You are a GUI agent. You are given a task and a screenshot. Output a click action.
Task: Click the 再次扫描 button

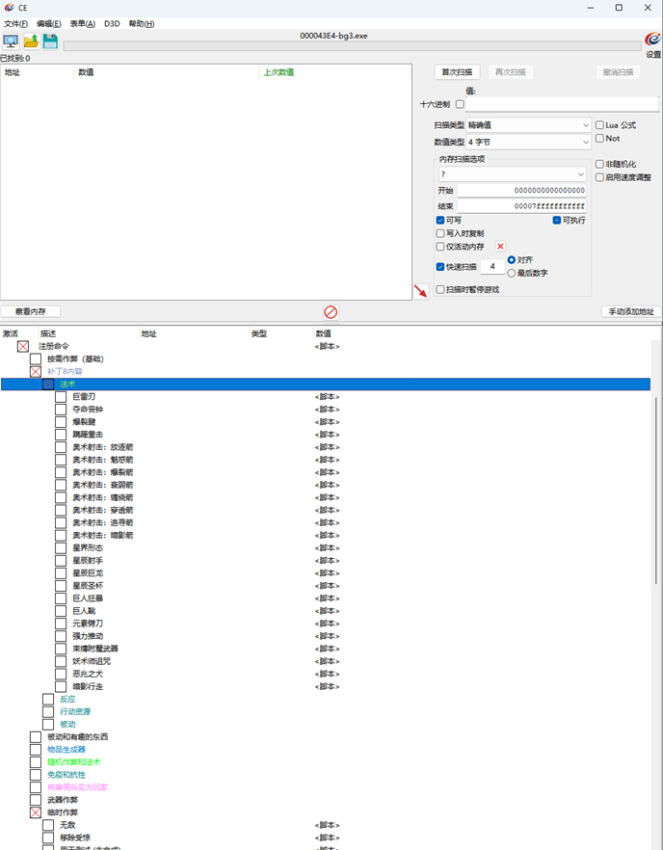(x=510, y=72)
